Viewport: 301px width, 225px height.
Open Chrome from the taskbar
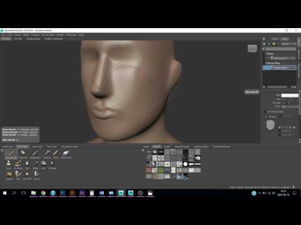43,193
